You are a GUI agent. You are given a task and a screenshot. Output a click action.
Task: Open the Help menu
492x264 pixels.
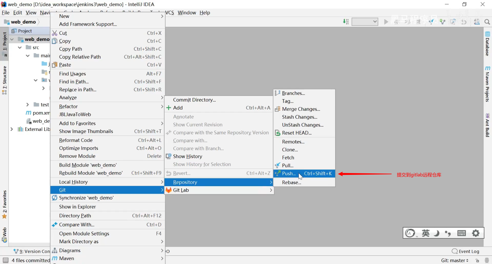point(205,13)
